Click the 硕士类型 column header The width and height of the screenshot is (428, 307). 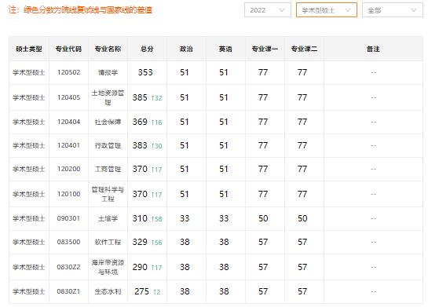29,49
